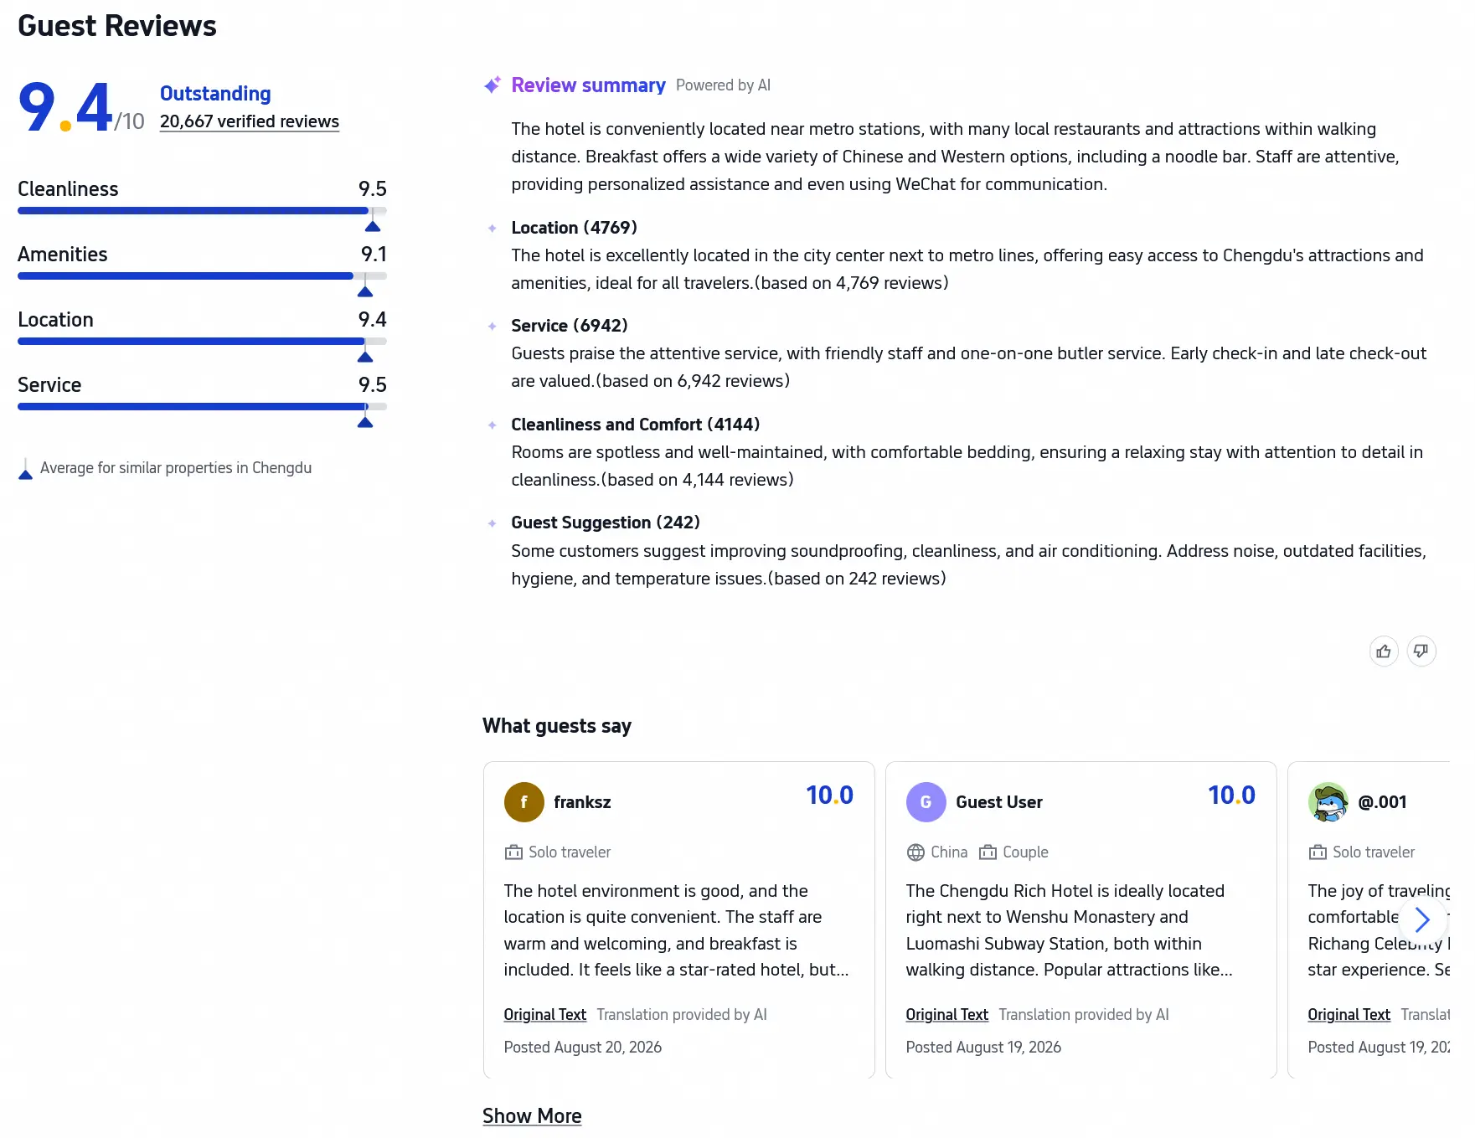Select the Guest Suggestion (242) heading
The image size is (1475, 1138).
pyautogui.click(x=606, y=523)
